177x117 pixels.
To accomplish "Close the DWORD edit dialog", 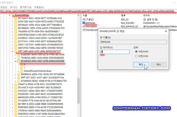I will 166,31.
